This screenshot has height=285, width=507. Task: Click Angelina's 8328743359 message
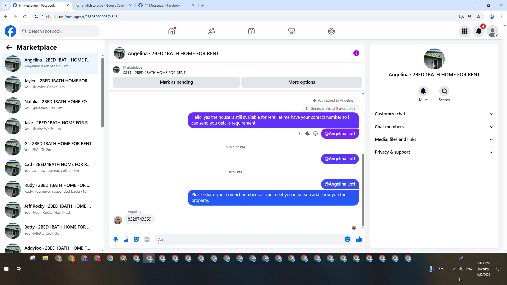tap(139, 219)
